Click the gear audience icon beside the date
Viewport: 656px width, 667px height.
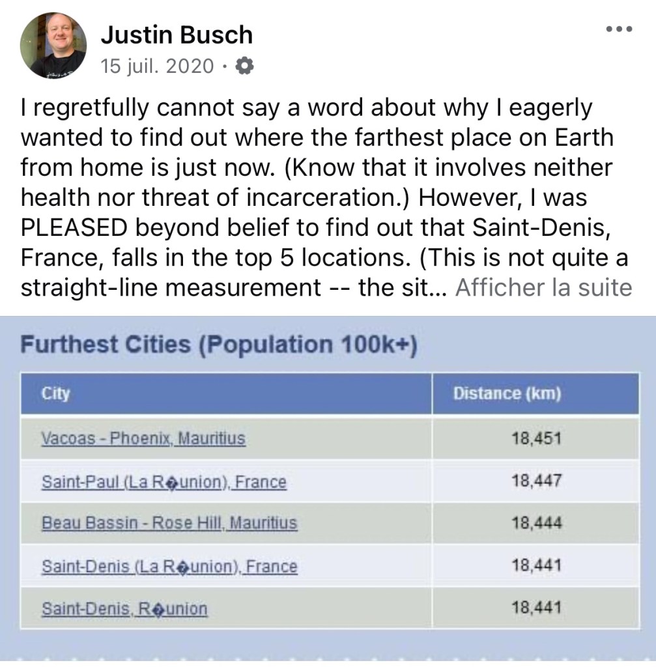(244, 66)
